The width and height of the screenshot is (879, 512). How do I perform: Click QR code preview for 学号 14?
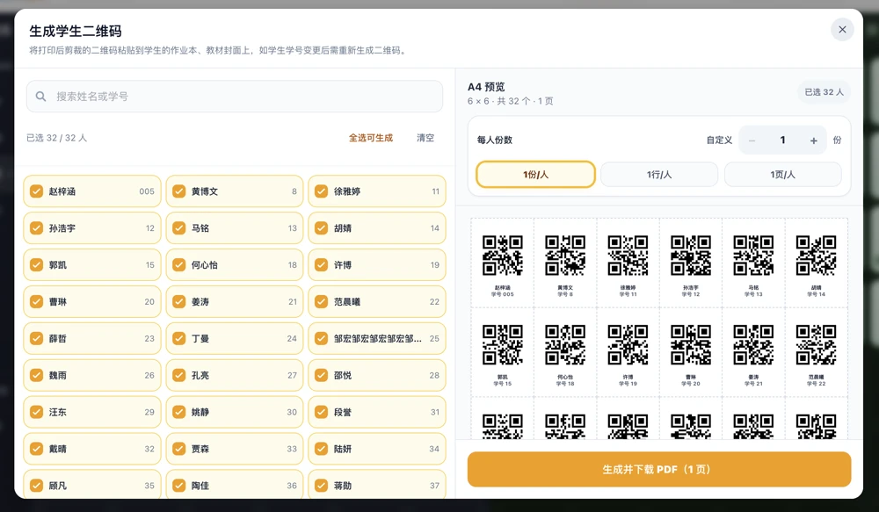coord(817,256)
